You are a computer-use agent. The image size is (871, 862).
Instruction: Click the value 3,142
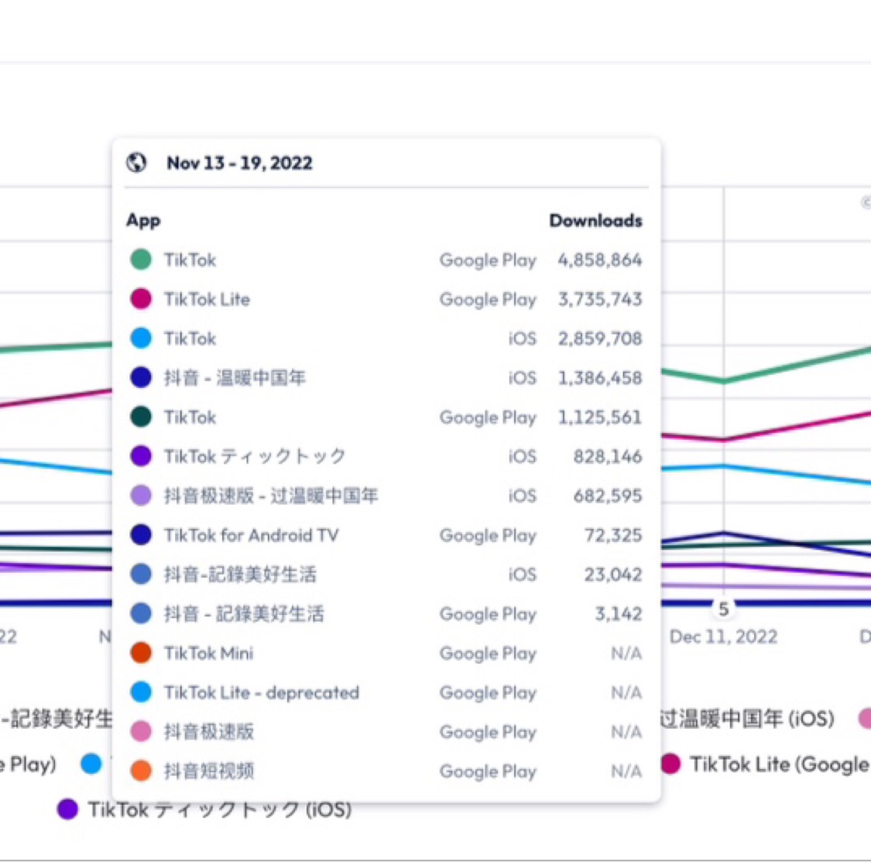pyautogui.click(x=619, y=613)
